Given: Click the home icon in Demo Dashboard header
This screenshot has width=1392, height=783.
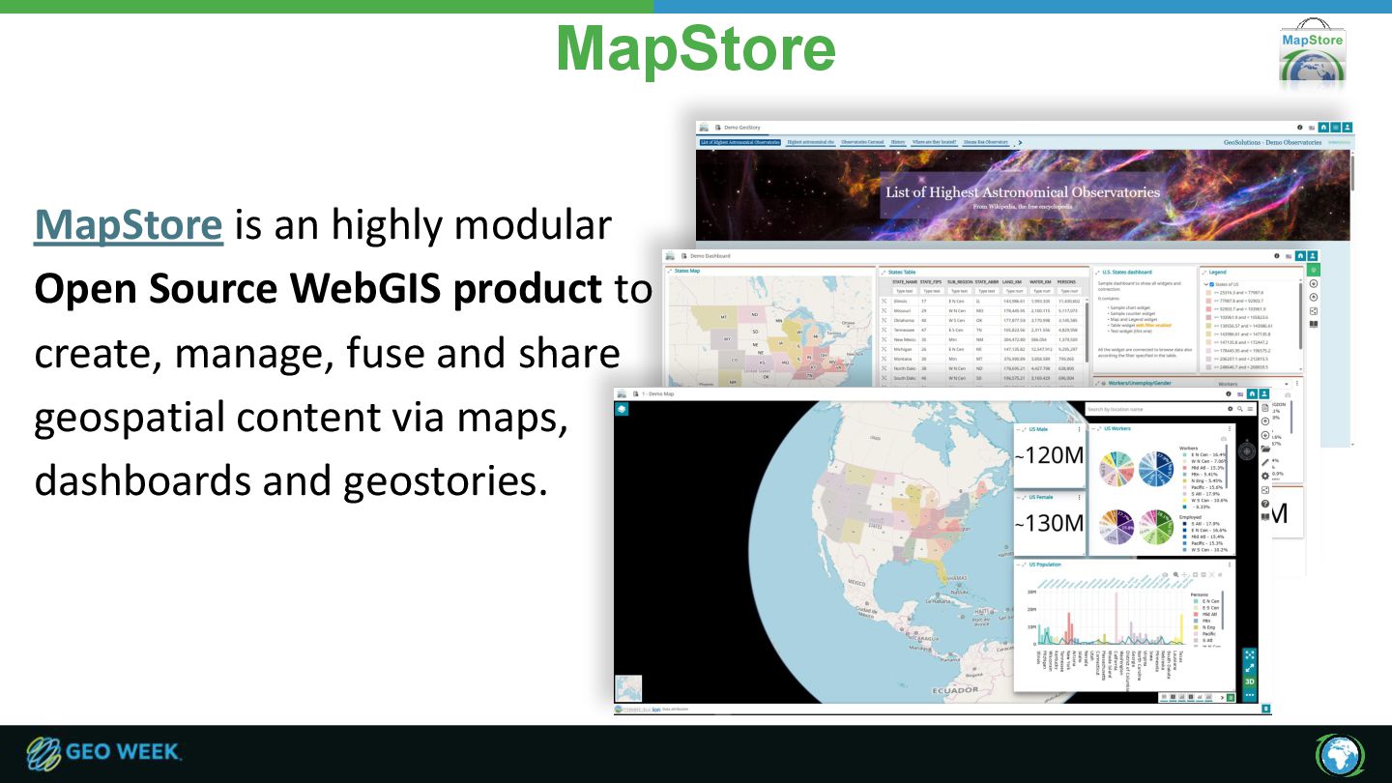Looking at the screenshot, I should pyautogui.click(x=1301, y=256).
